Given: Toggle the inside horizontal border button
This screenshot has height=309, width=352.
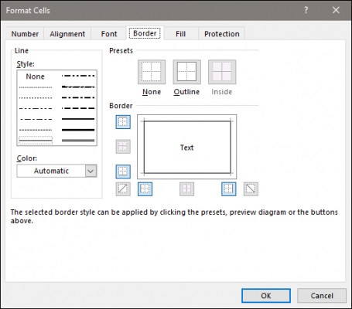Looking at the screenshot, I should tap(123, 147).
